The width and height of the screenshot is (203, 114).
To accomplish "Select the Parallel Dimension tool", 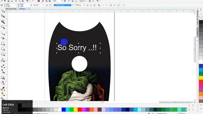I will click(3, 66).
